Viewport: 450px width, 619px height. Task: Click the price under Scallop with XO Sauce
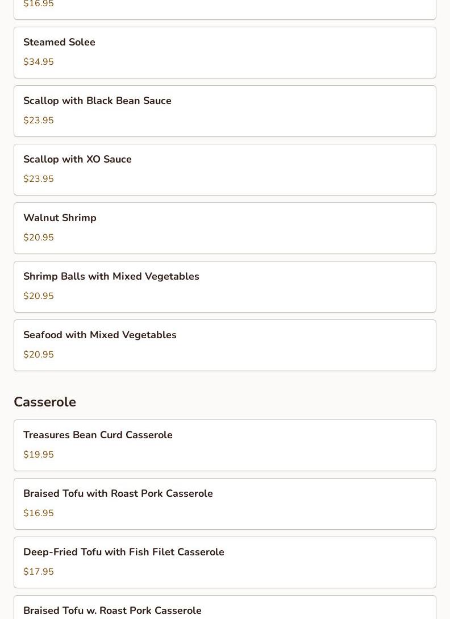[39, 179]
